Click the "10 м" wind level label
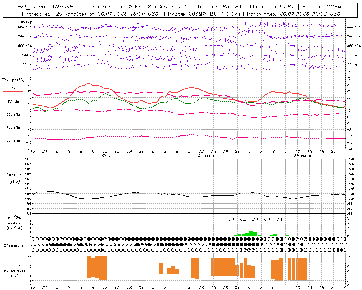This screenshot has width=362, height=290. [27, 65]
